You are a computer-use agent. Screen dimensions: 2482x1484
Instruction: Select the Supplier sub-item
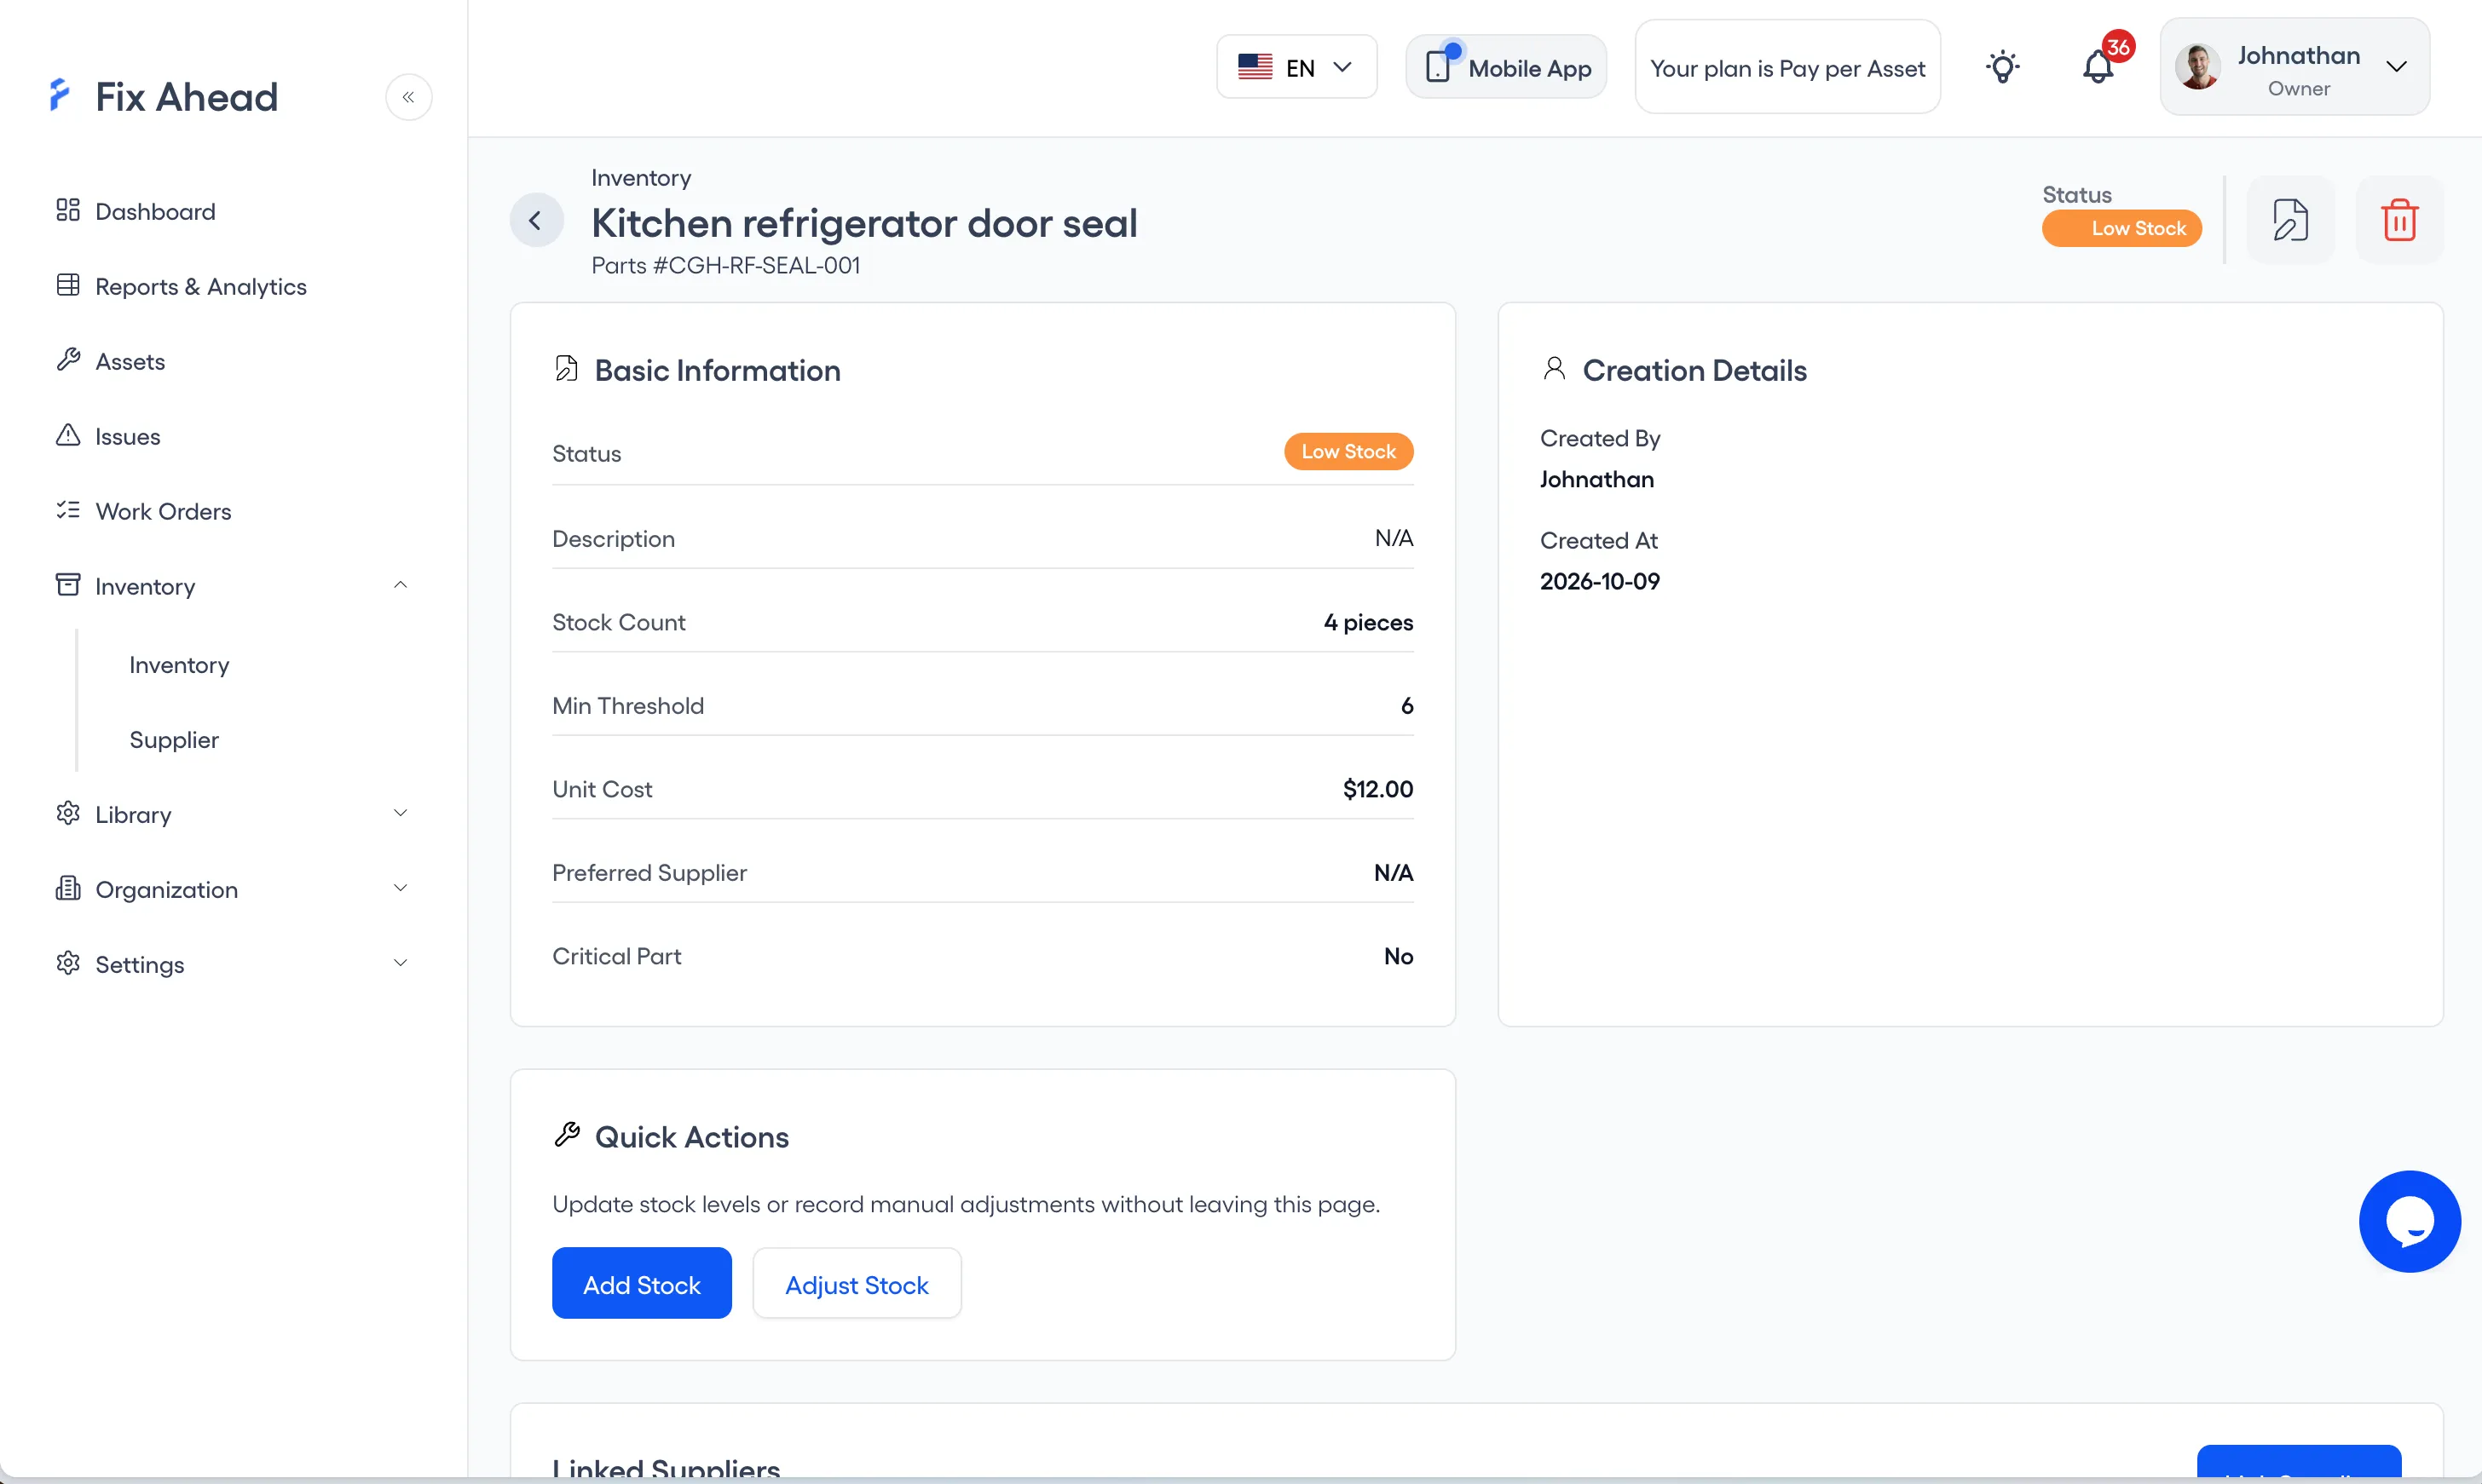(x=174, y=740)
